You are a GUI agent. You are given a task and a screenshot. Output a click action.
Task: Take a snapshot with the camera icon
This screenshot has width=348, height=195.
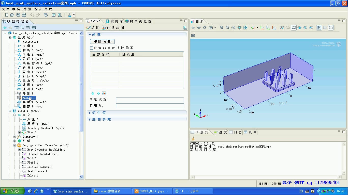click(193, 35)
